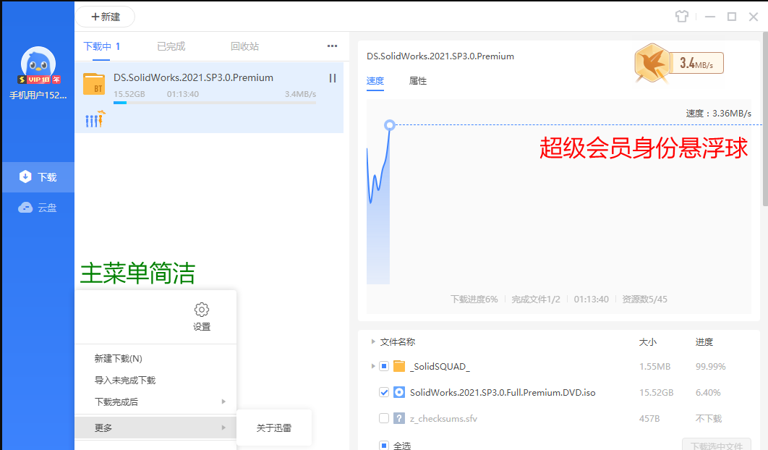Click the 下载进度6% status text

474,299
